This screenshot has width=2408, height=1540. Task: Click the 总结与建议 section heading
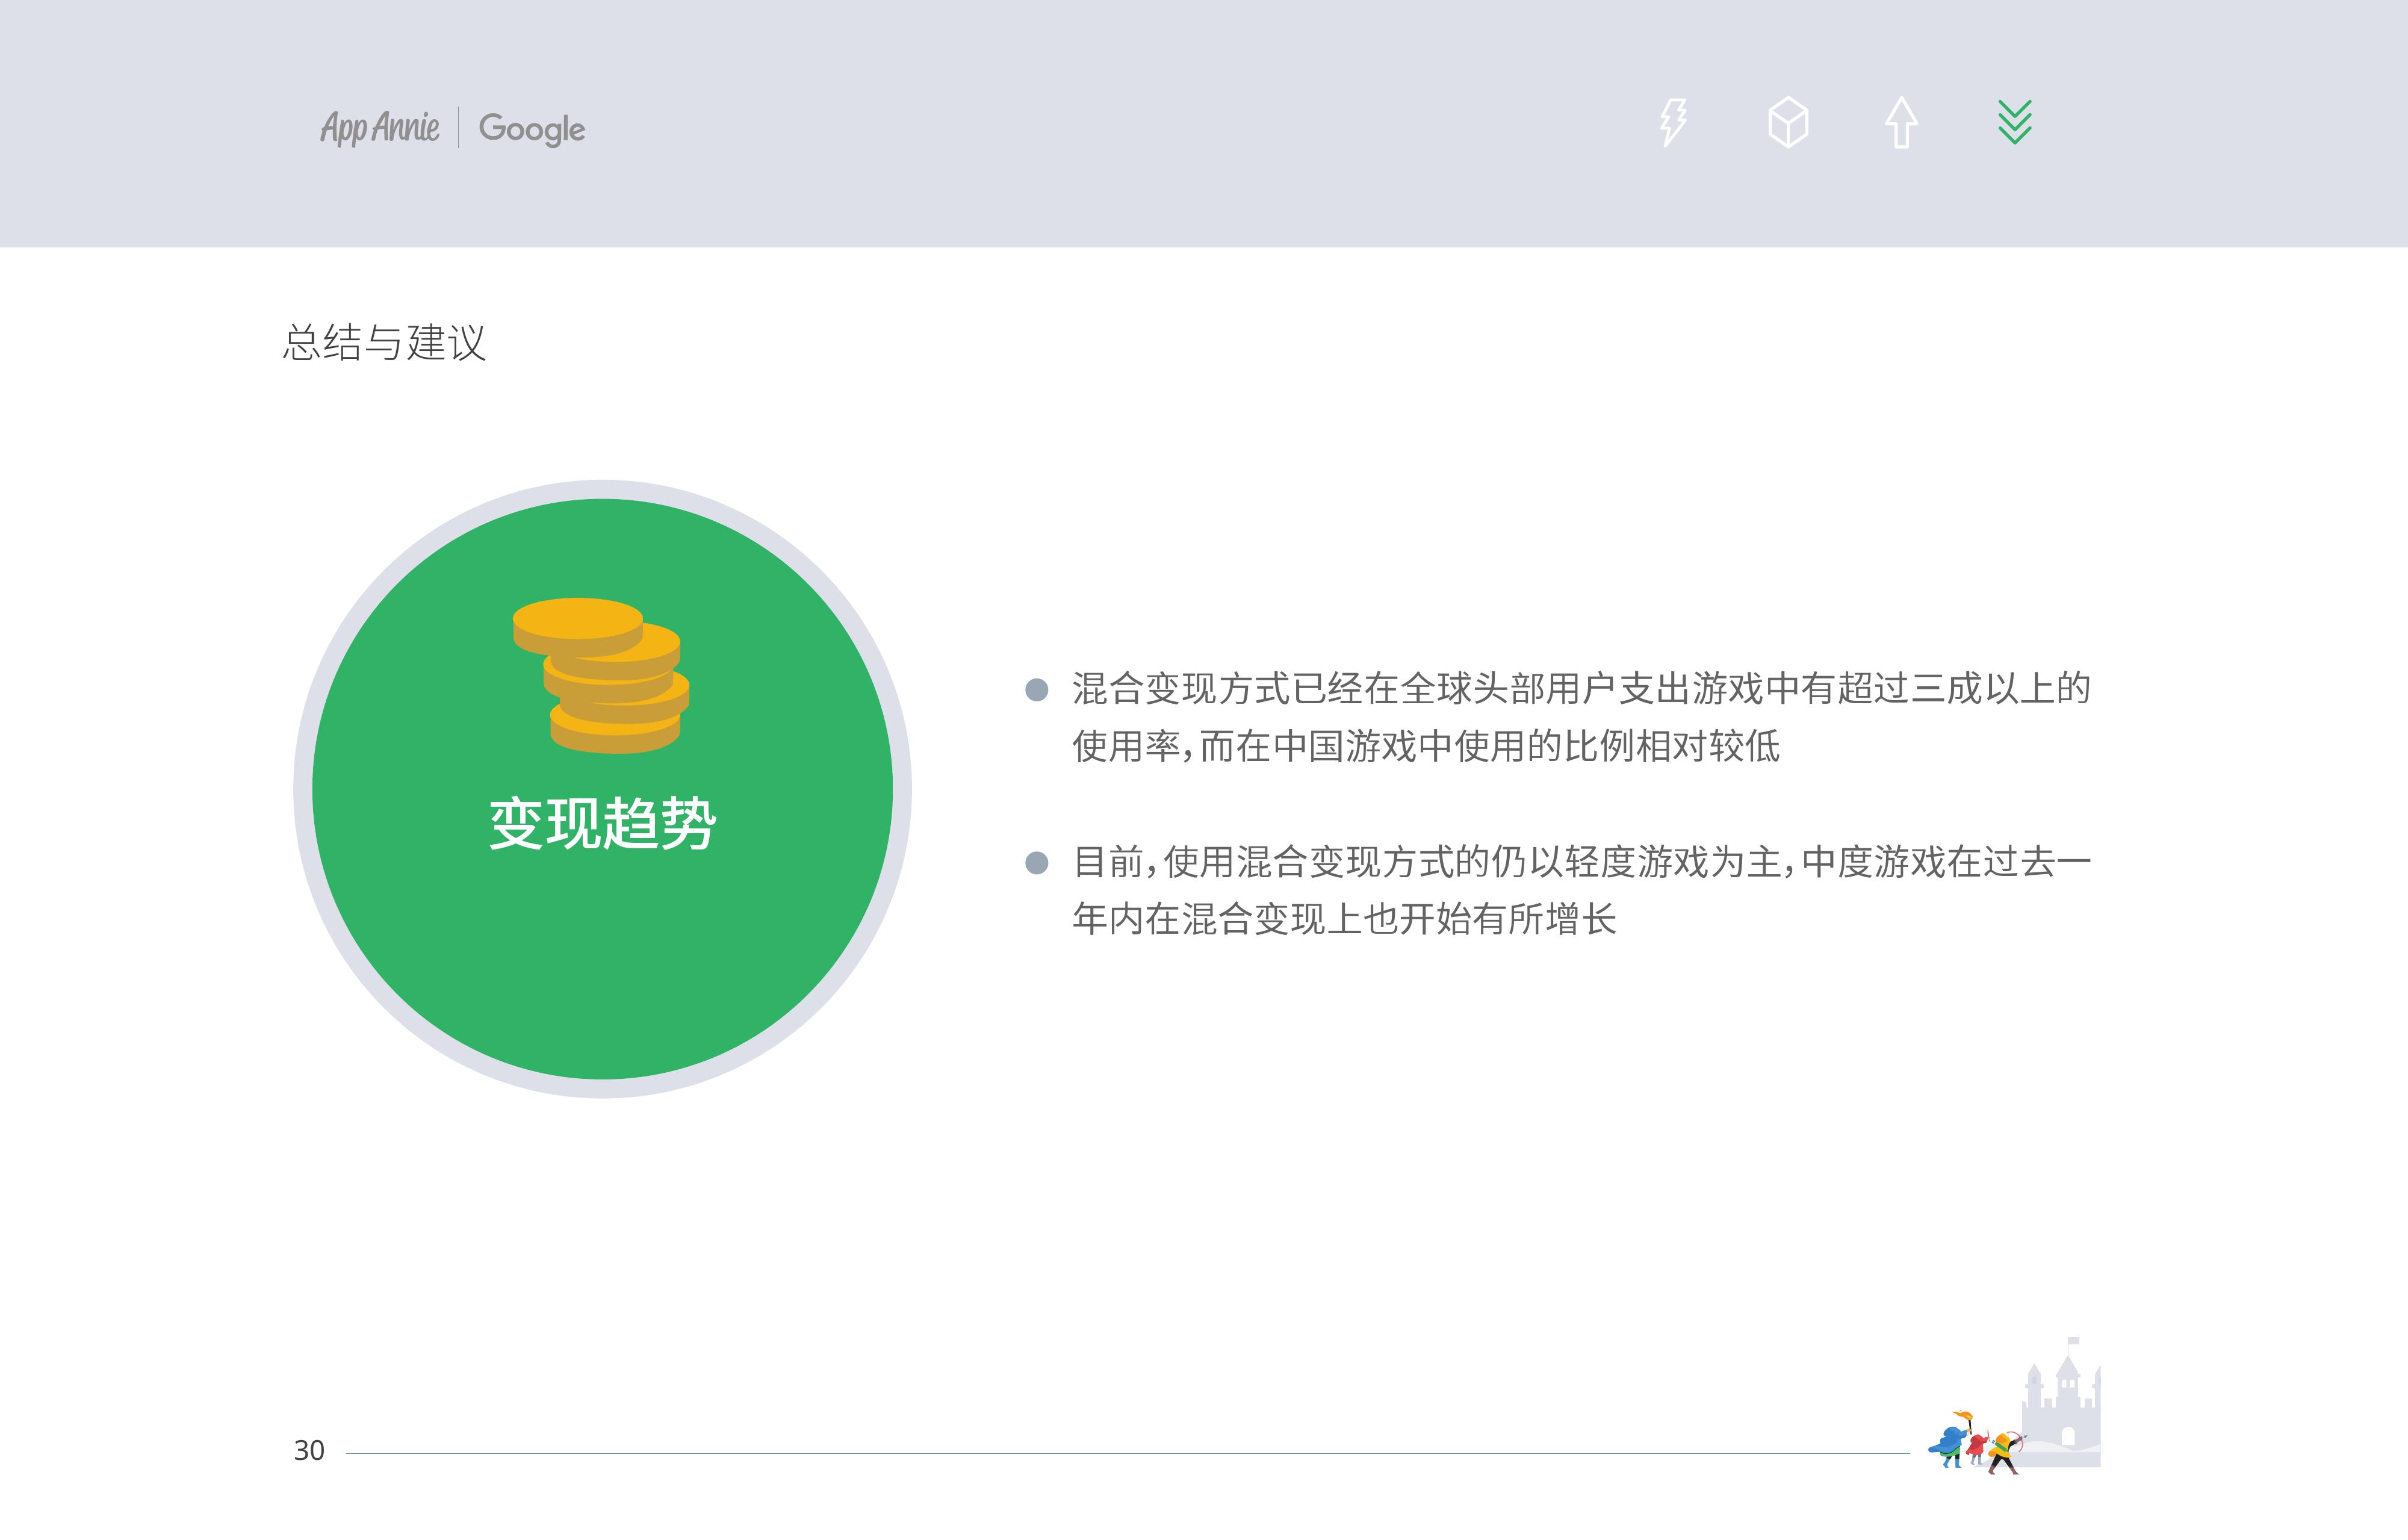tap(384, 343)
